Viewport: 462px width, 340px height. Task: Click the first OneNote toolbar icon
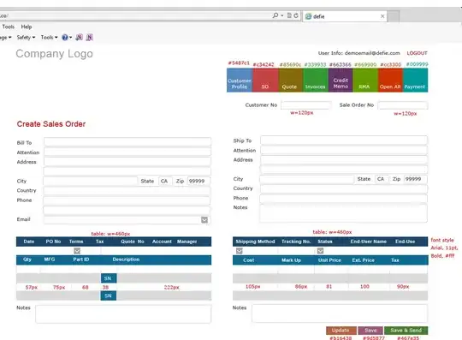click(x=79, y=37)
